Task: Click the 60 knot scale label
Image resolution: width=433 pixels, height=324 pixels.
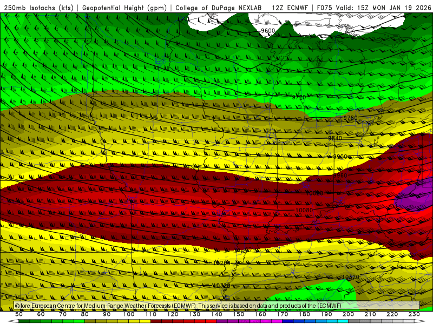Action: [41, 314]
